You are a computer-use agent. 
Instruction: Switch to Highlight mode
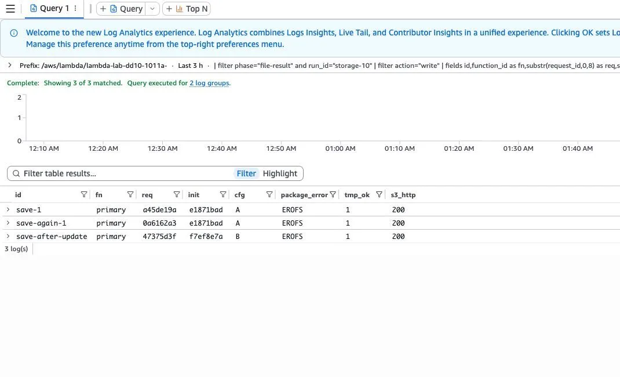tap(280, 173)
